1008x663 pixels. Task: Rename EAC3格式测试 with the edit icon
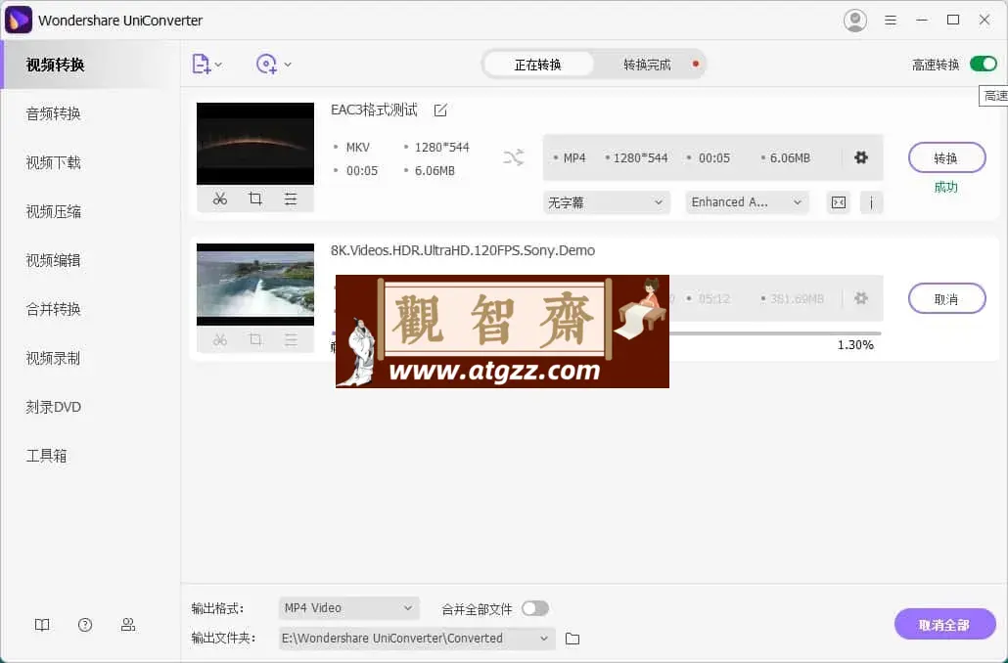click(440, 110)
